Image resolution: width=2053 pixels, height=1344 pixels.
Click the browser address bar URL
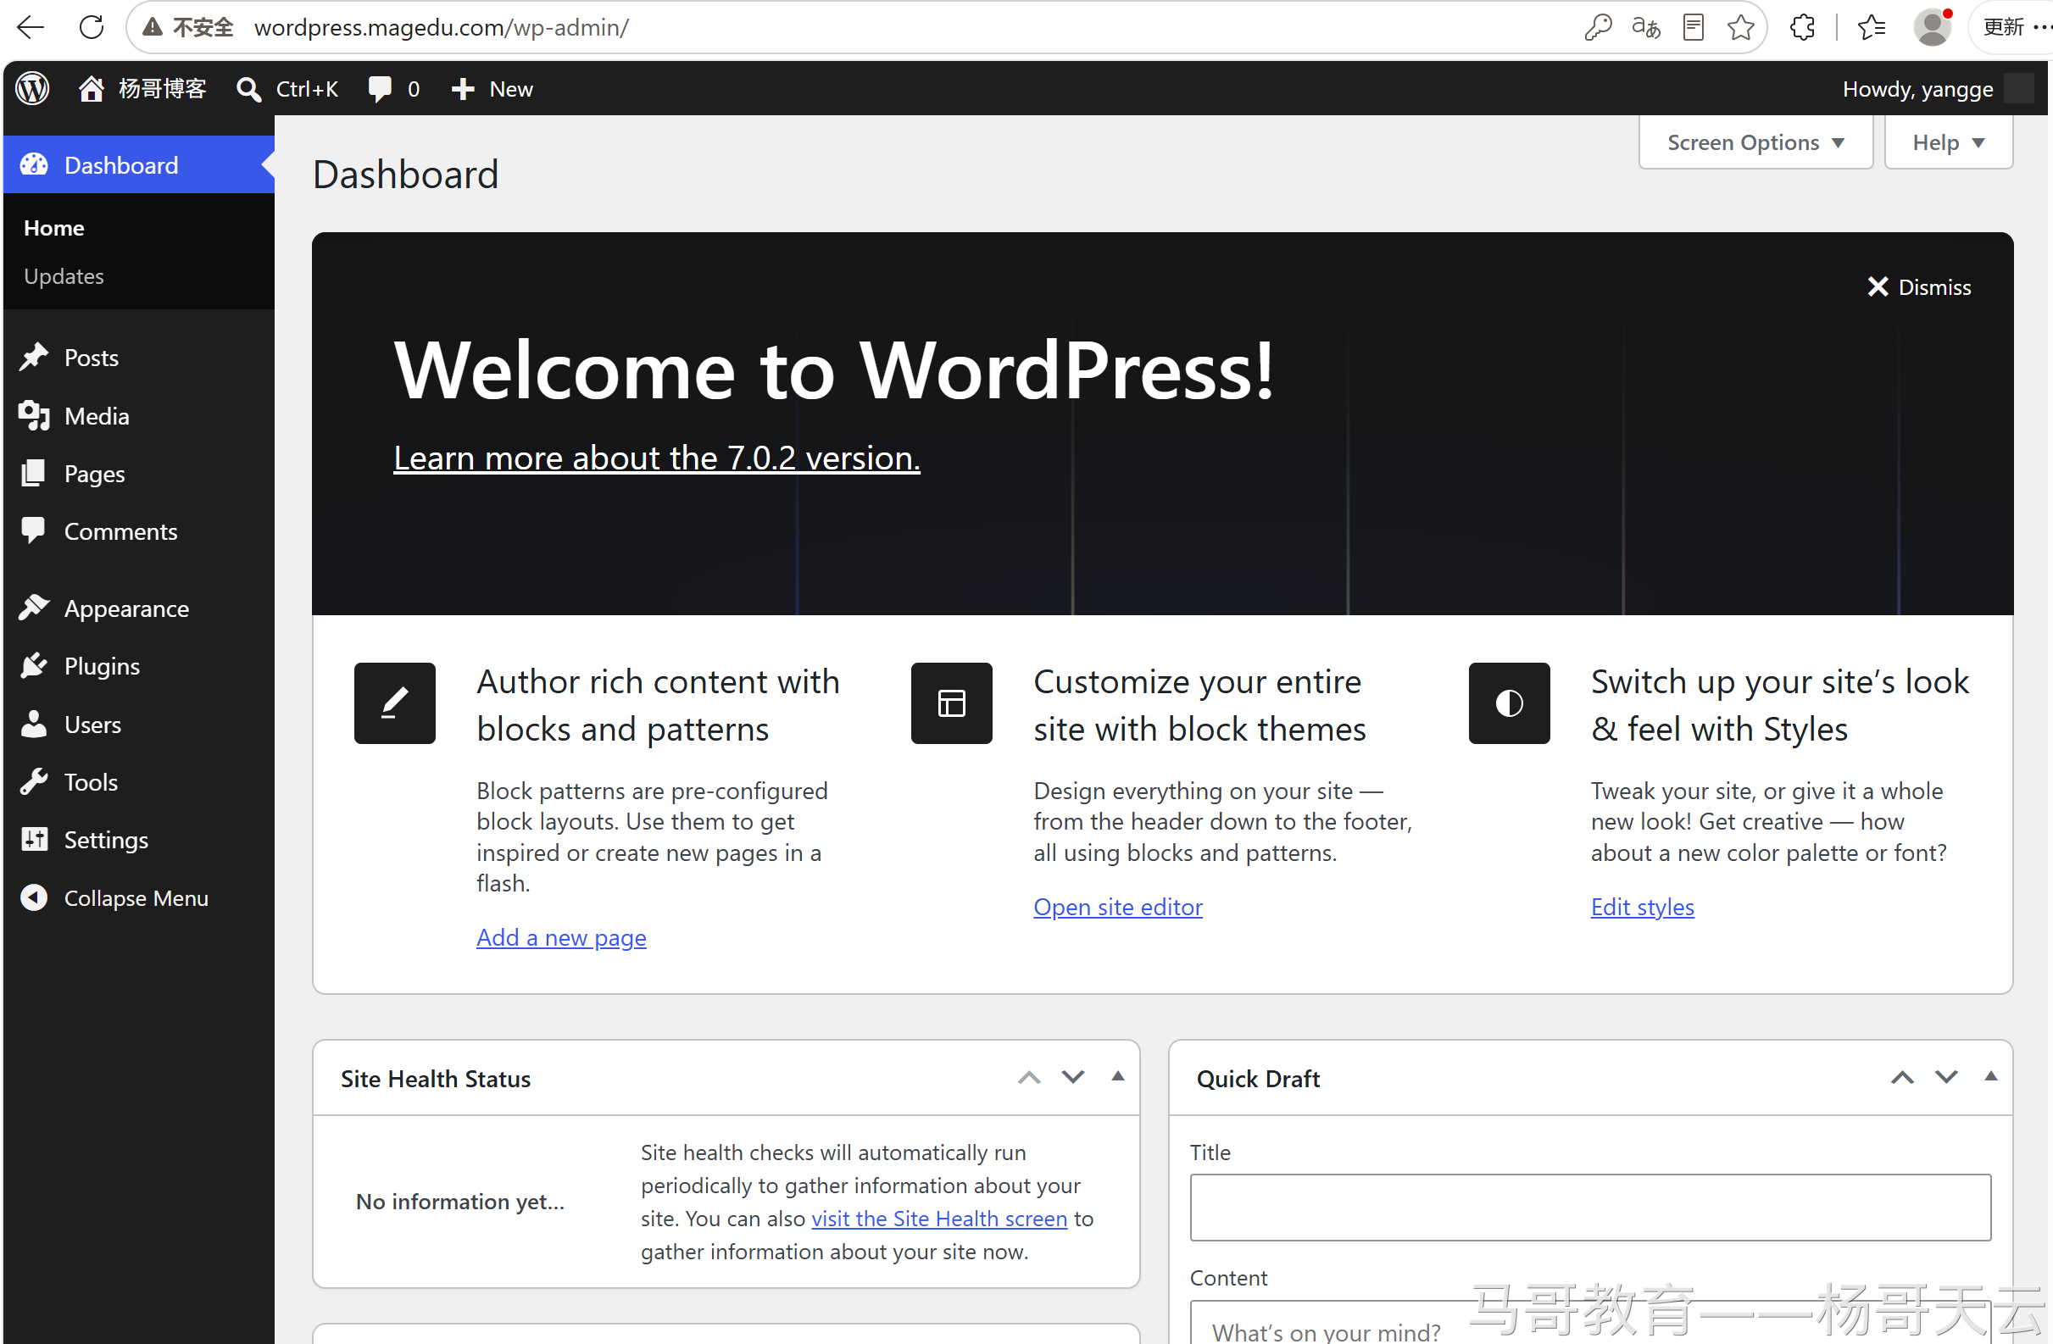(x=442, y=28)
